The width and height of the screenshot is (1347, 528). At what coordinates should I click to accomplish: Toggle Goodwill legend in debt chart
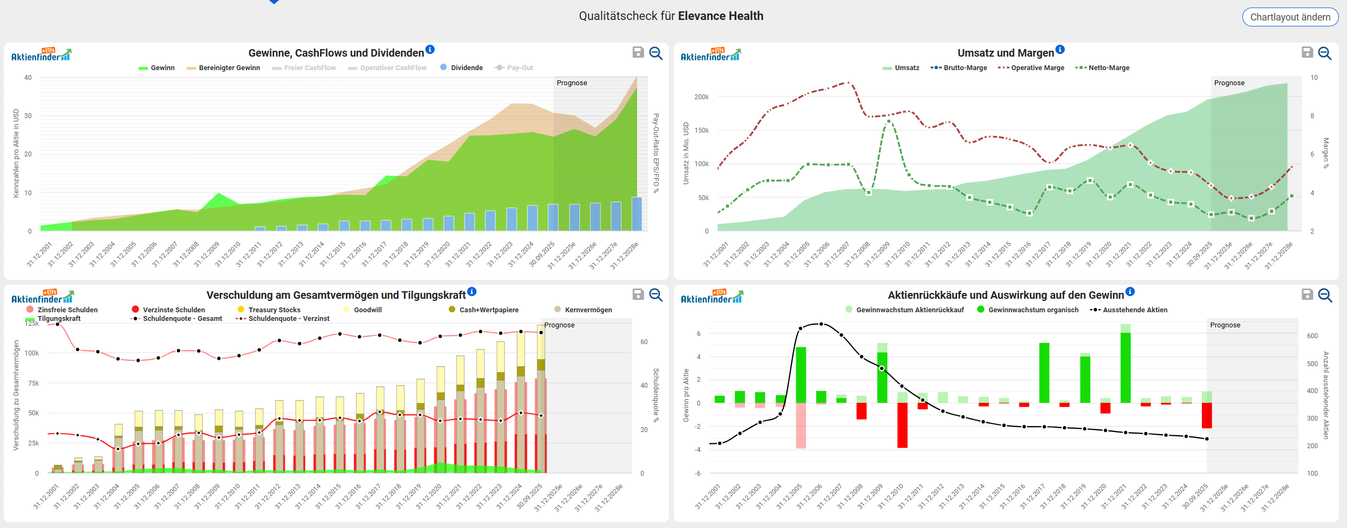pyautogui.click(x=367, y=310)
